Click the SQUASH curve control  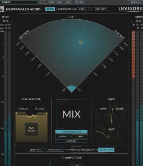pos(119,109)
